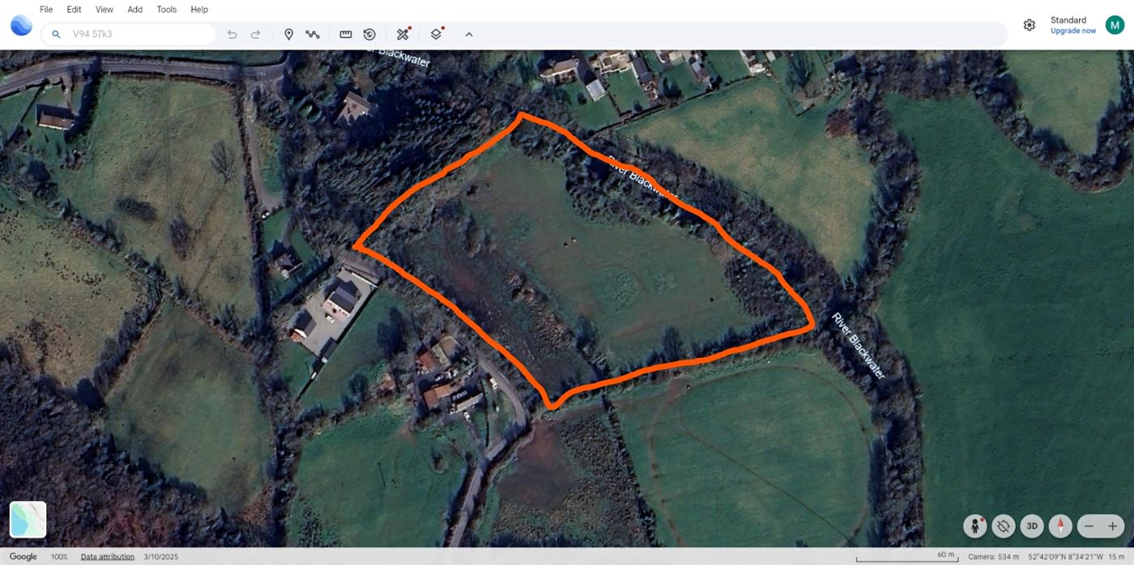Click the Upgrade now link
1134x565 pixels.
tap(1073, 31)
